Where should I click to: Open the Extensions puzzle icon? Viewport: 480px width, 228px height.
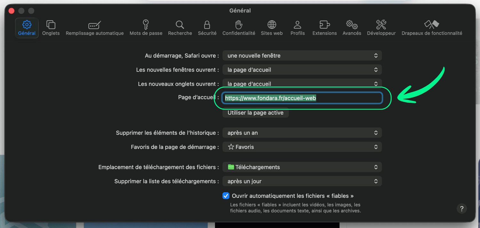(324, 25)
